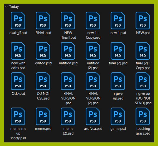Select the final (2).psd file icon
This screenshot has height=146, width=158.
(x=118, y=51)
